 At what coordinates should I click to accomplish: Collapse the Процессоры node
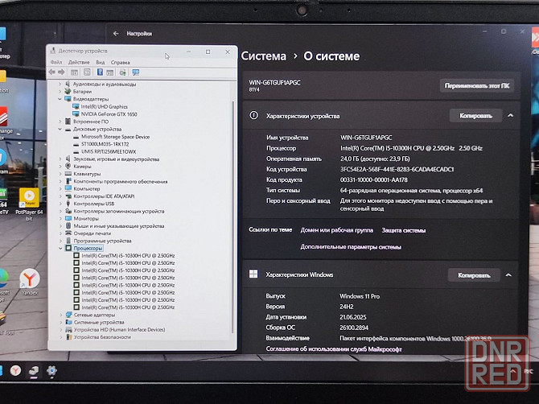point(60,248)
